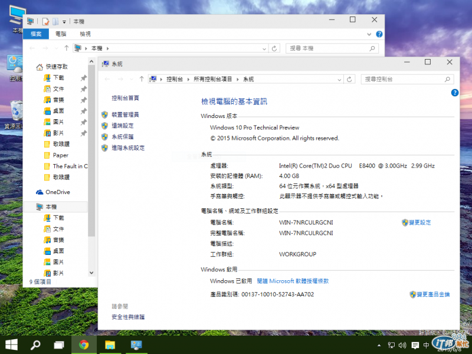The height and width of the screenshot is (354, 472).
Task: Select 文件 under 快速存取
Action: pos(58,89)
